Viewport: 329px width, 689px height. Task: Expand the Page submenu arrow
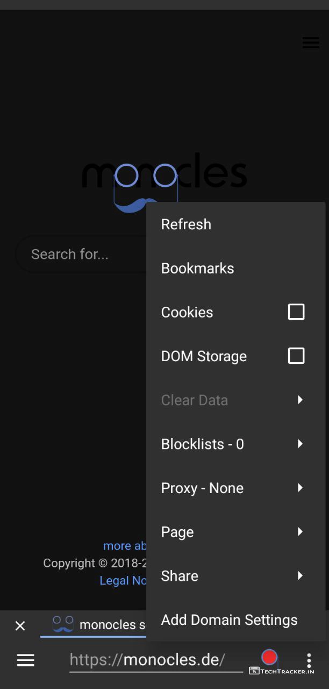(300, 532)
